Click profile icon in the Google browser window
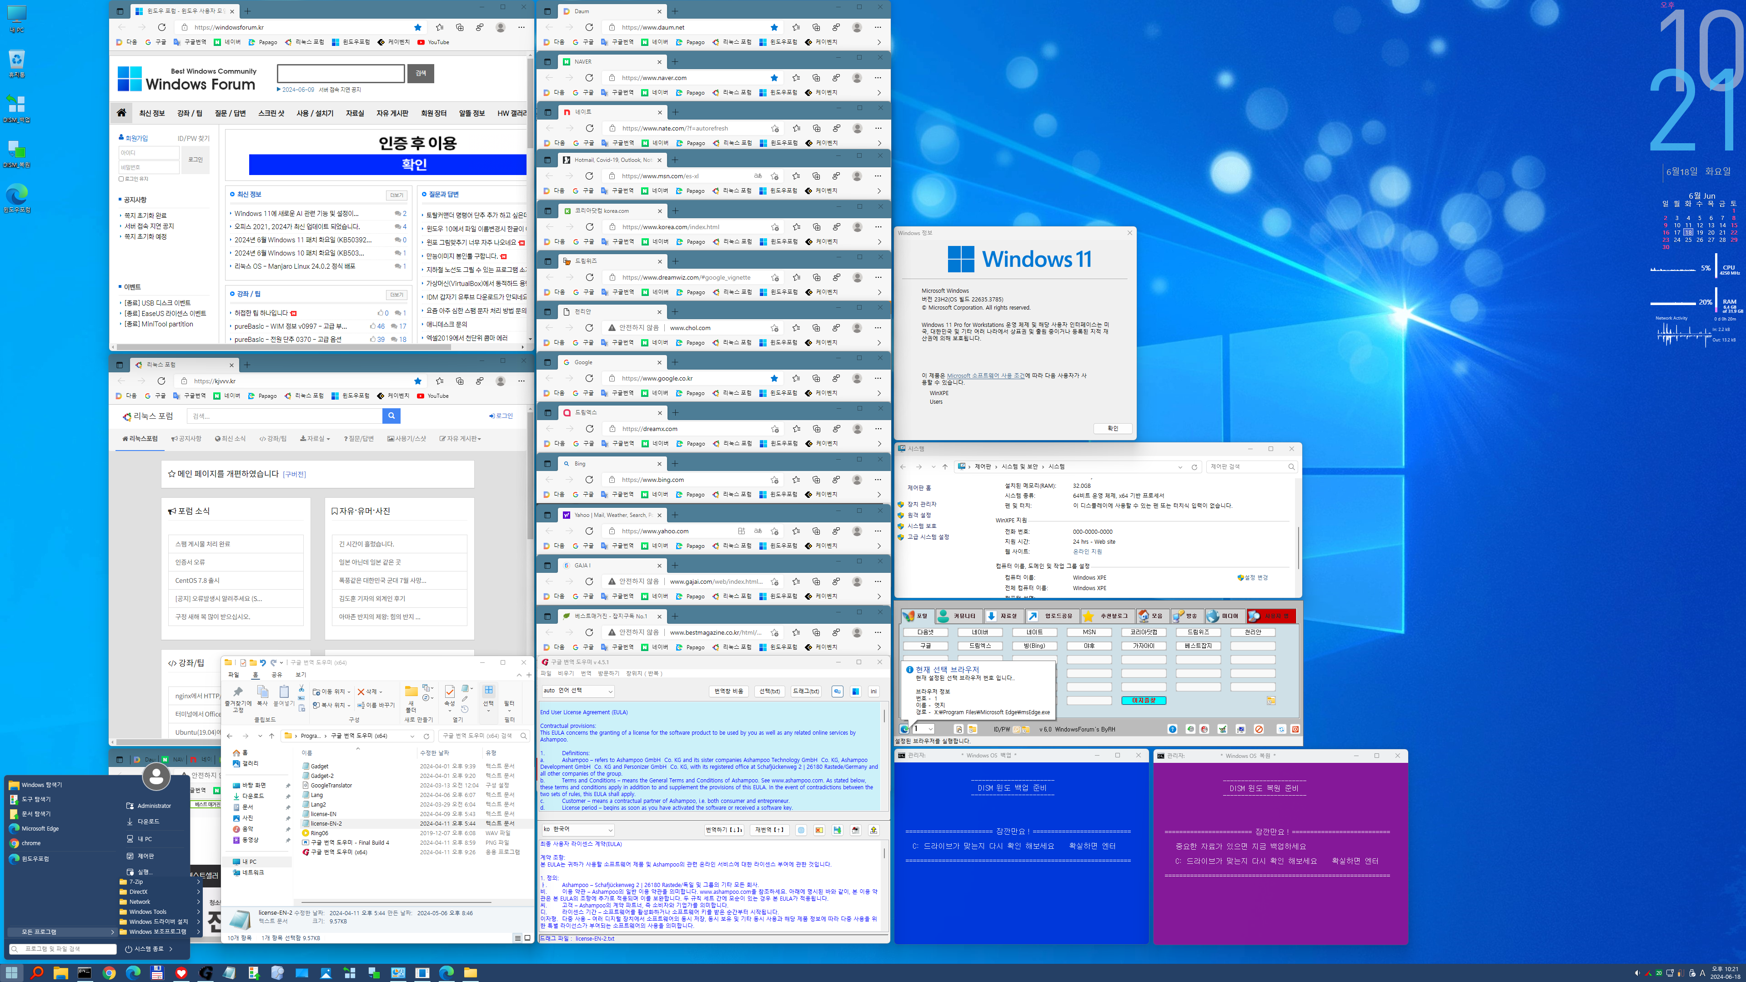 pos(857,378)
